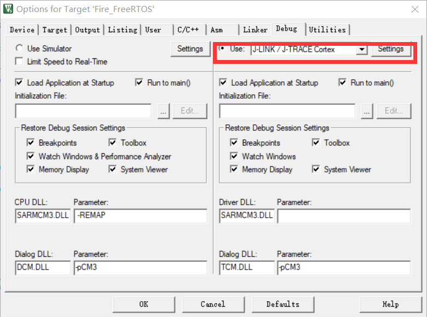This screenshot has height=317, width=427.
Task: Open the Utilities tab
Action: (x=327, y=29)
